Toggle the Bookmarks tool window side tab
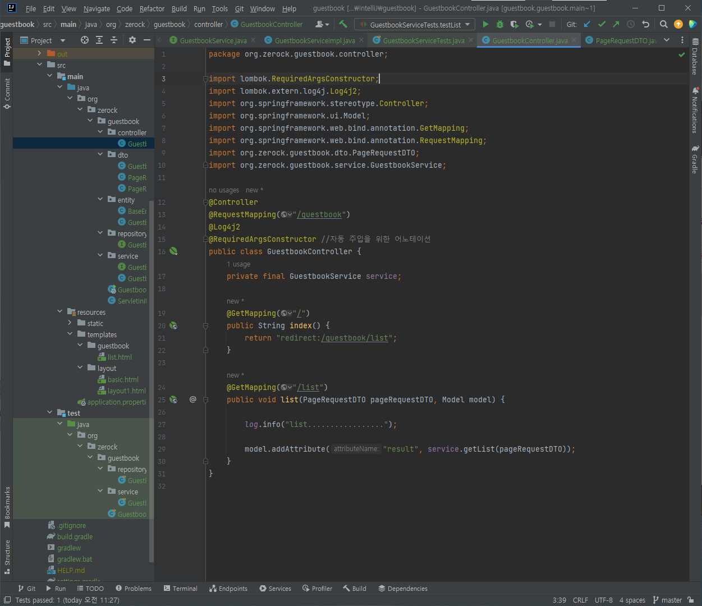Screen dimensions: 702x606 coord(7,507)
